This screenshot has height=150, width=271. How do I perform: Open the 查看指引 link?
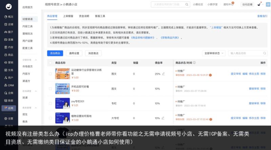coord(262,16)
